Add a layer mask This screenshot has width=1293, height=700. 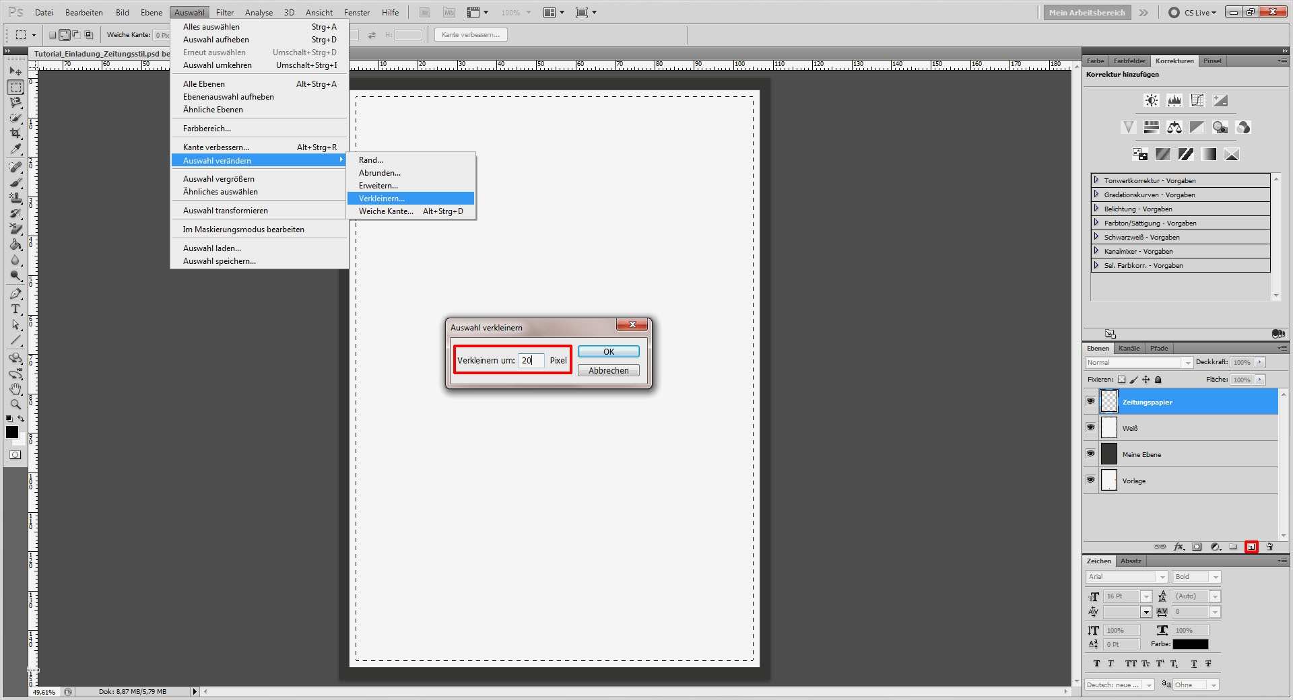click(1197, 547)
